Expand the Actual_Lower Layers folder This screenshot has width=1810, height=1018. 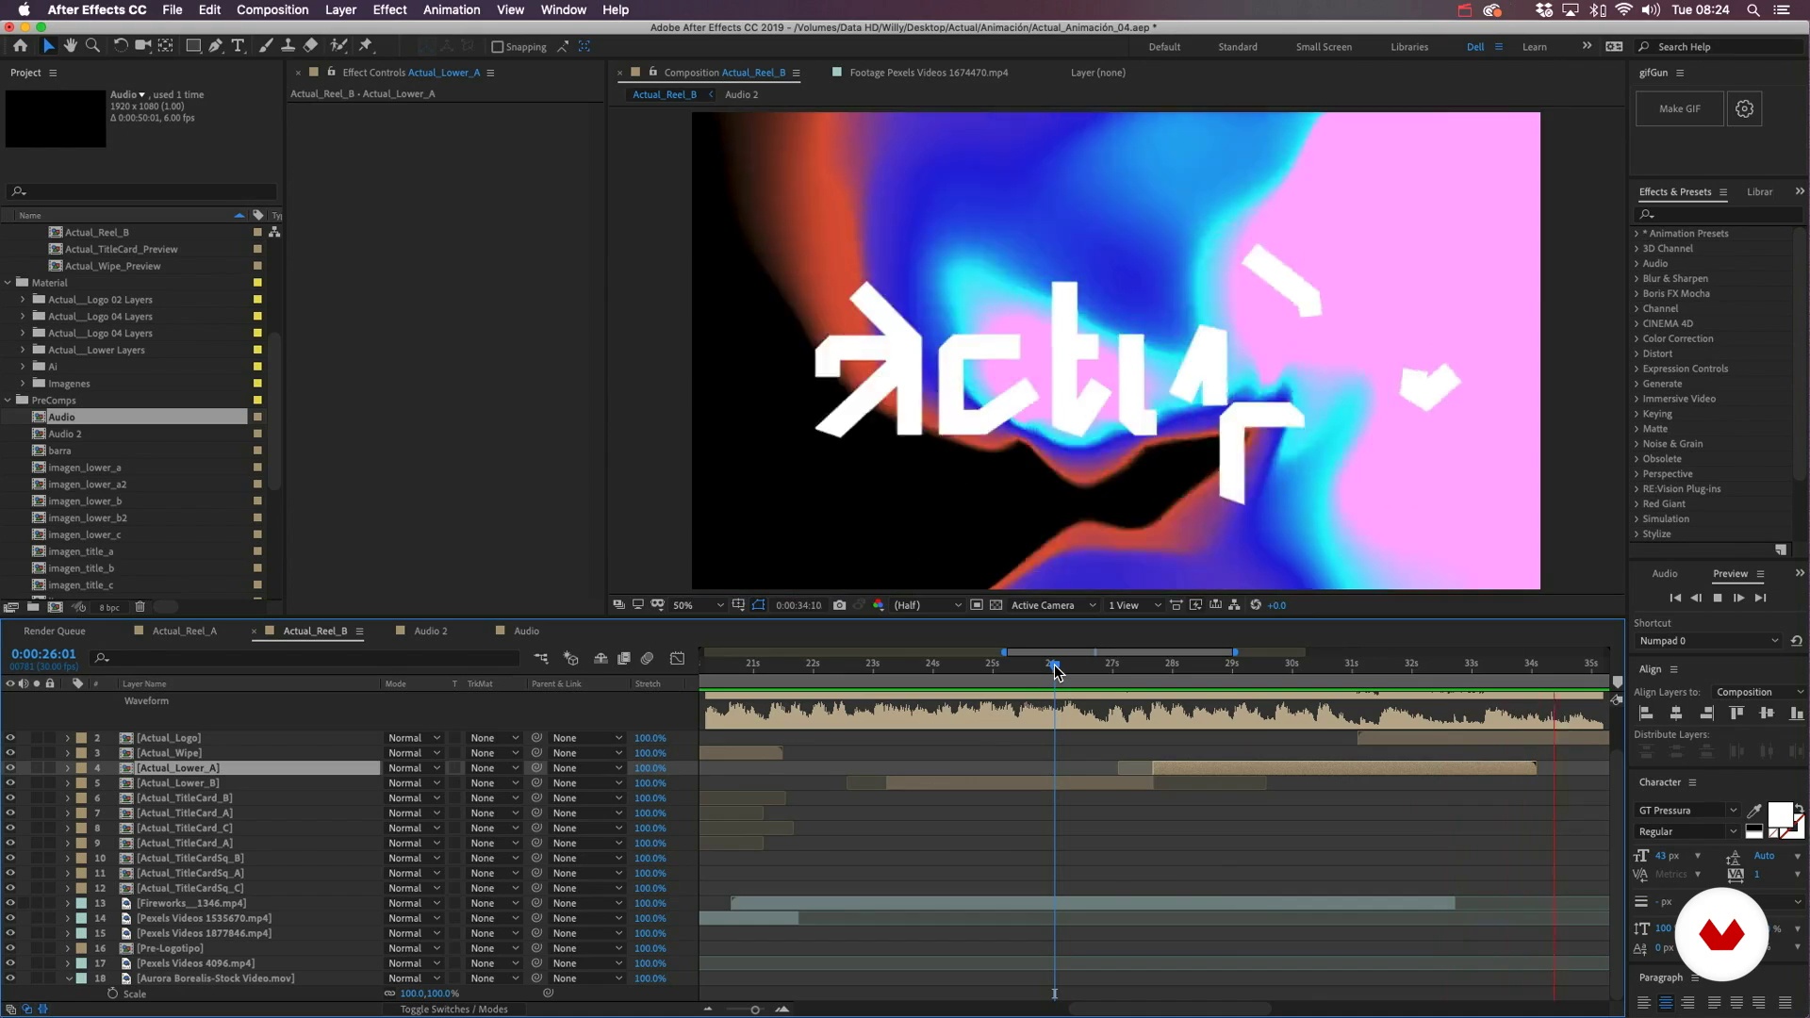[x=23, y=350]
